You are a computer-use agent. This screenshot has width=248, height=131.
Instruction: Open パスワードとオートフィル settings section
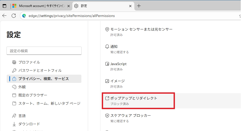pos(40,71)
